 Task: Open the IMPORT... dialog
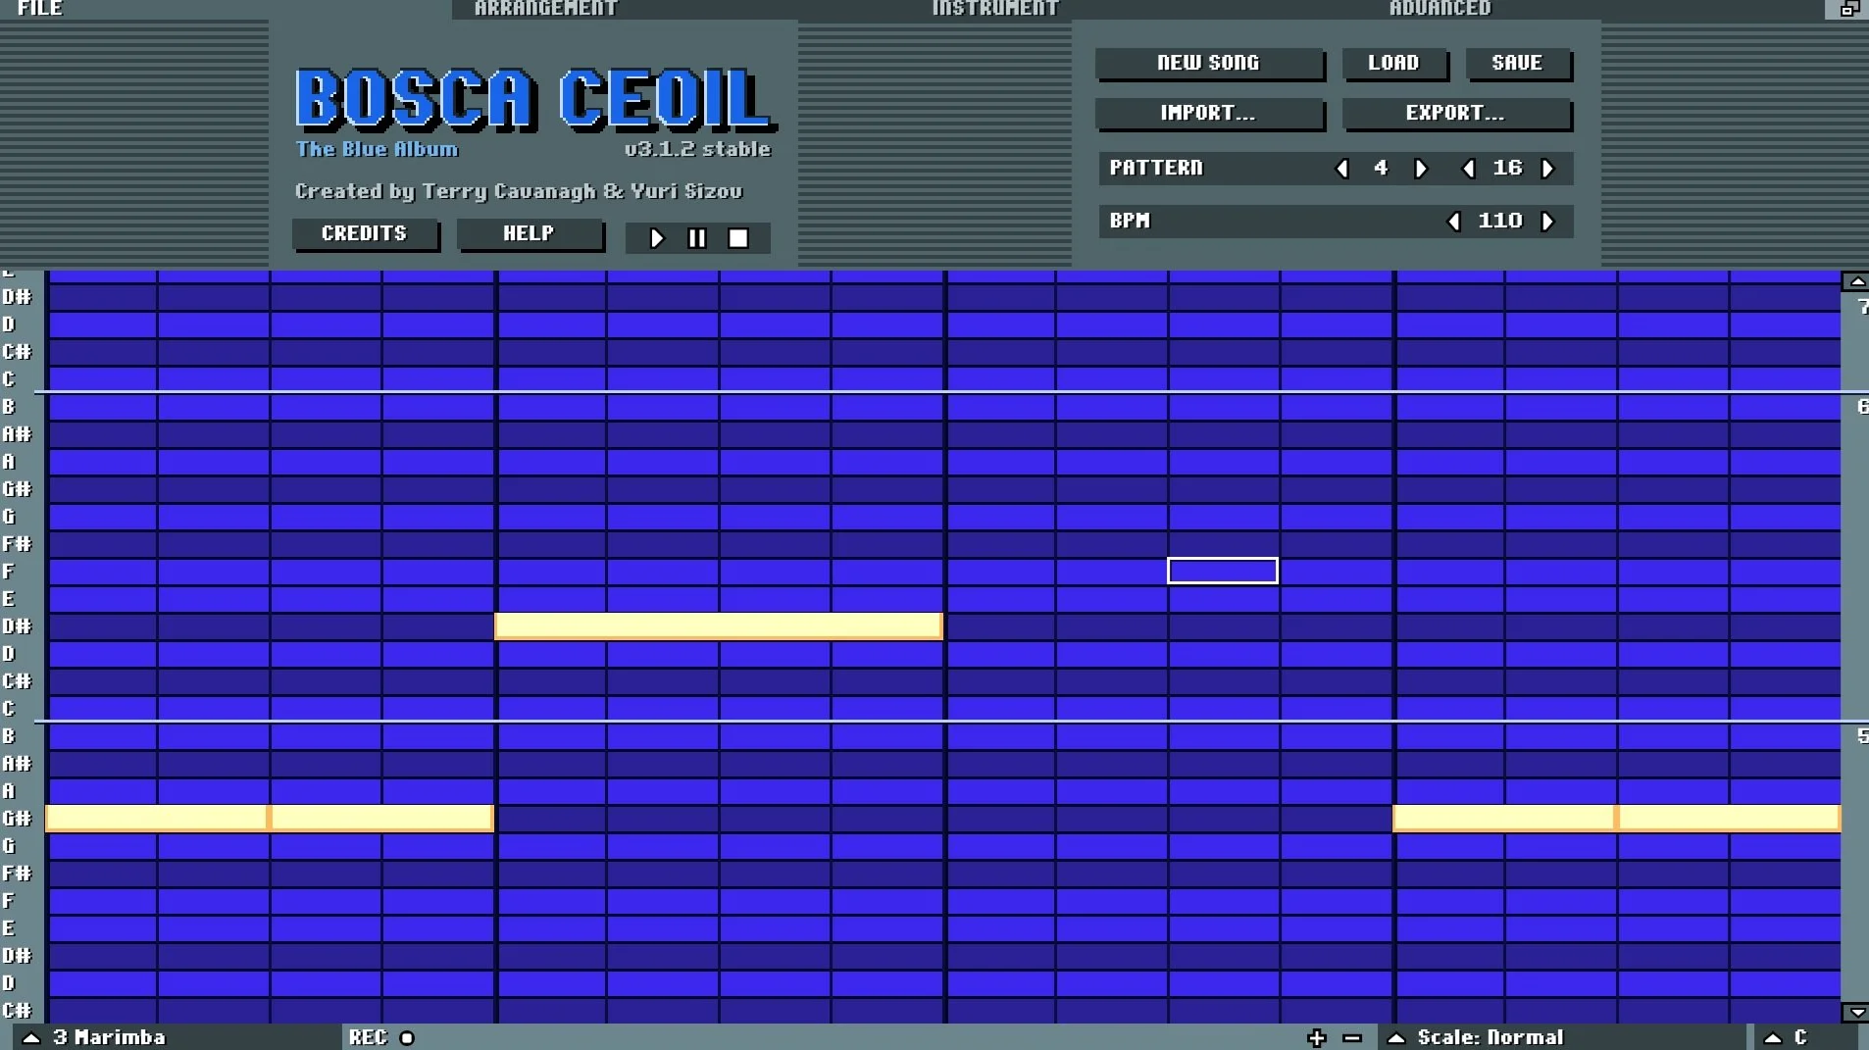pyautogui.click(x=1208, y=113)
